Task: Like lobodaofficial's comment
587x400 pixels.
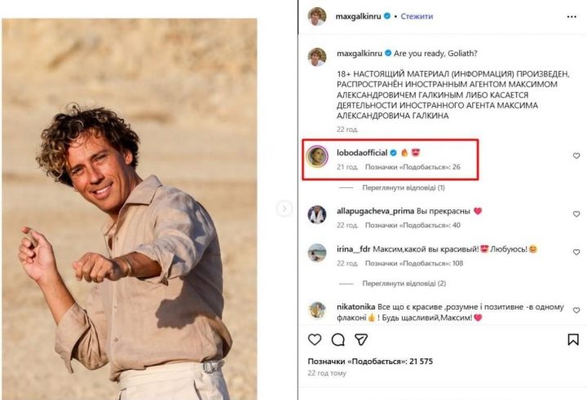Action: [576, 156]
